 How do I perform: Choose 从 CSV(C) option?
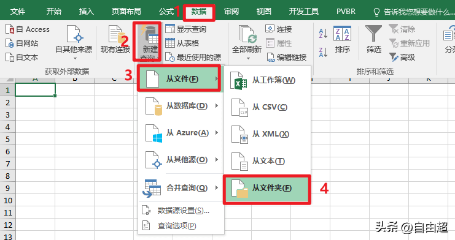[267, 107]
